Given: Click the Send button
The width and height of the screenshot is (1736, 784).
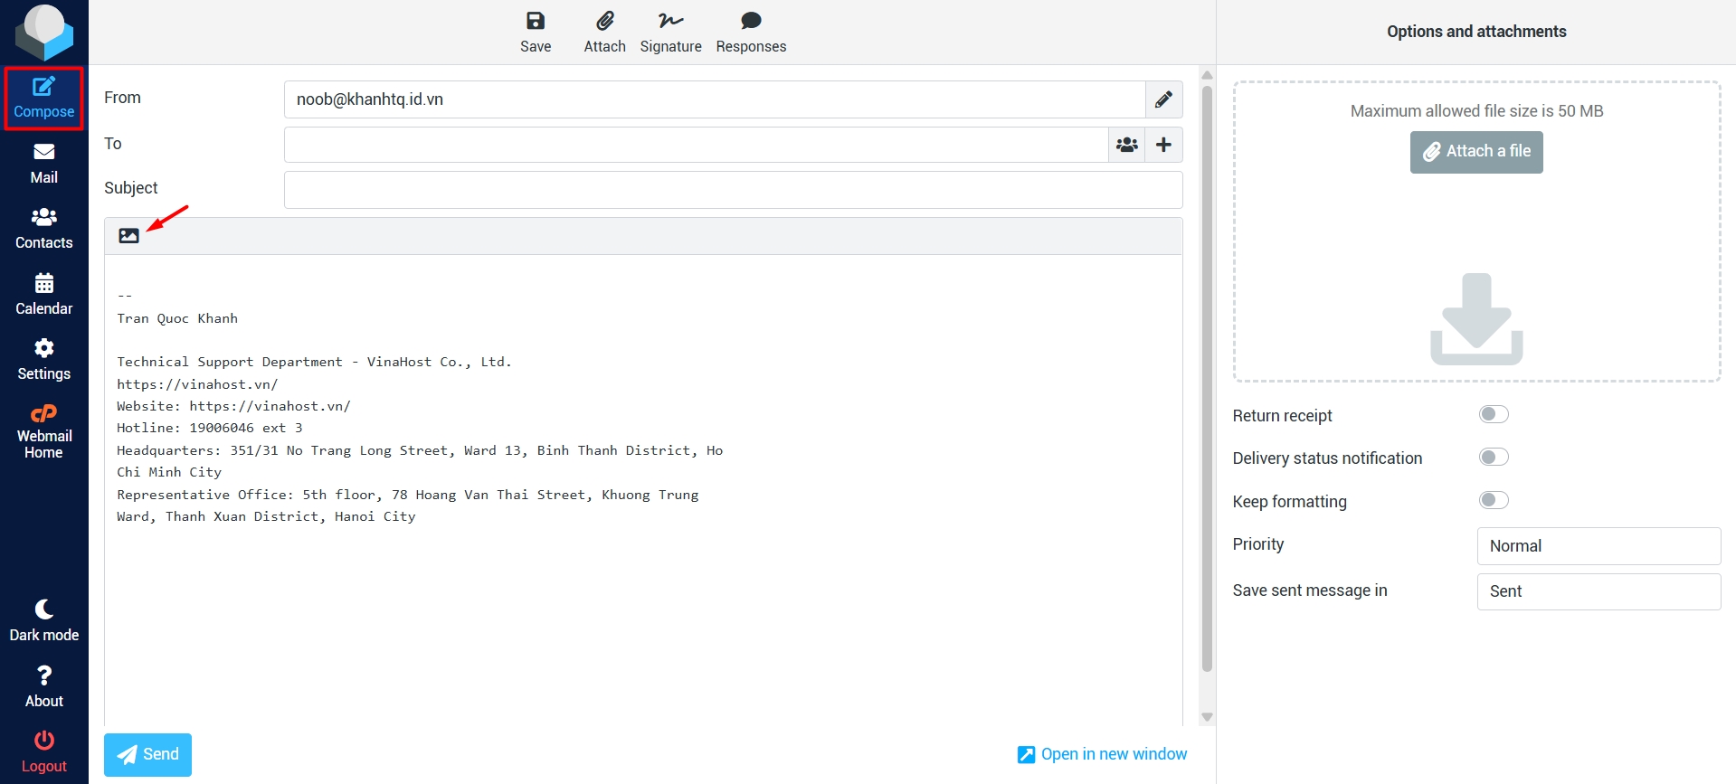Looking at the screenshot, I should (x=147, y=754).
